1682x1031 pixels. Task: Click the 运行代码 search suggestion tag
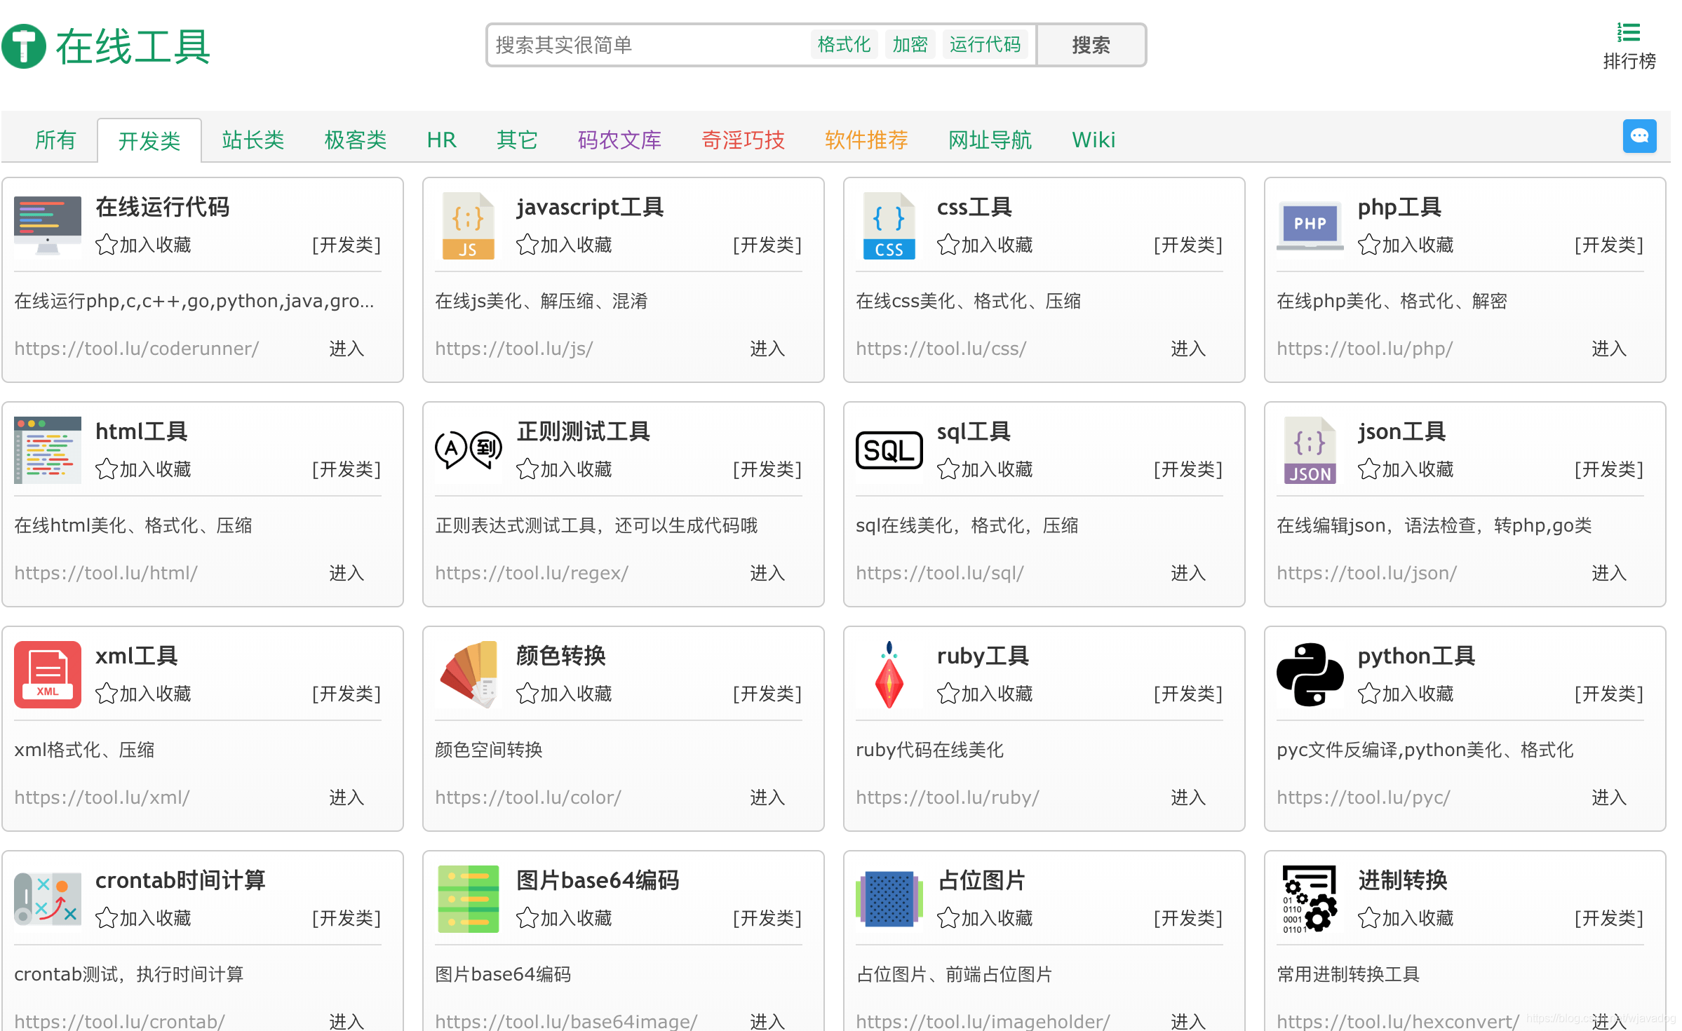[x=985, y=45]
